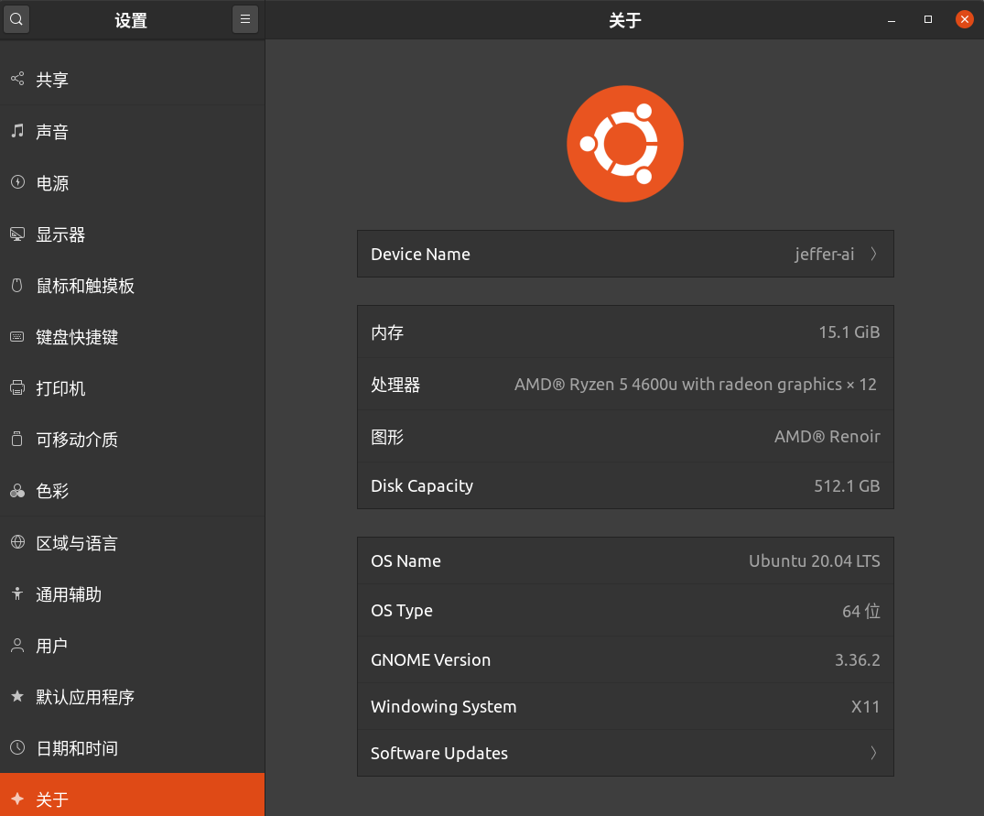This screenshot has height=816, width=984.
Task: Click the 关于 window title
Action: (625, 20)
